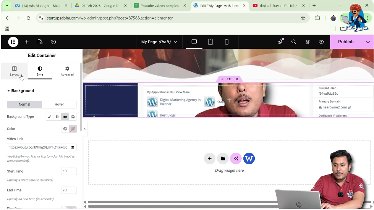Select Video background type icon

[x=65, y=117]
